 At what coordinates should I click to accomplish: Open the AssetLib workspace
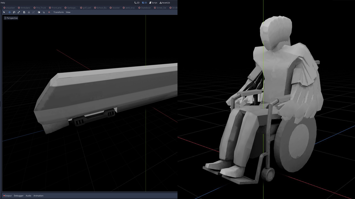pos(165,3)
